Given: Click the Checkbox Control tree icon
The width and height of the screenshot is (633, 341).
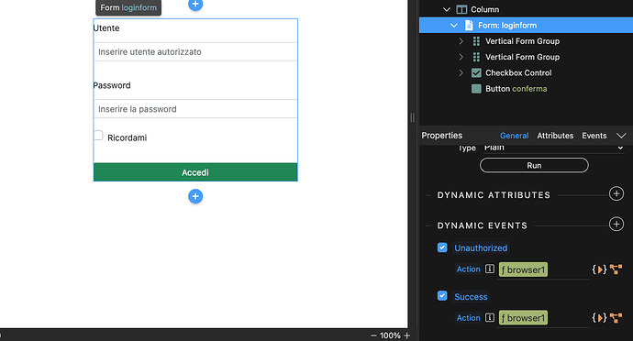Looking at the screenshot, I should pyautogui.click(x=476, y=73).
